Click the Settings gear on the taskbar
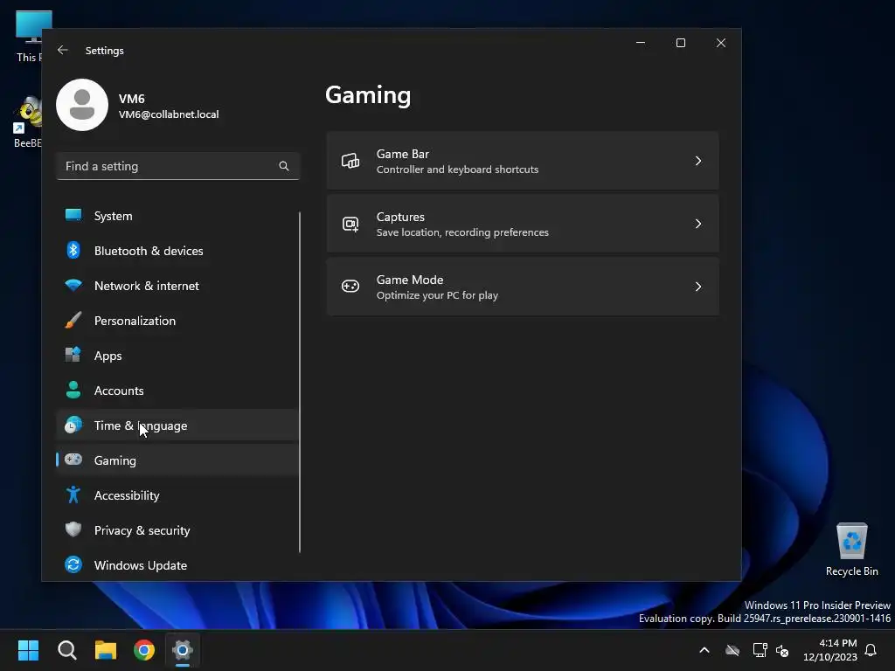 (183, 650)
